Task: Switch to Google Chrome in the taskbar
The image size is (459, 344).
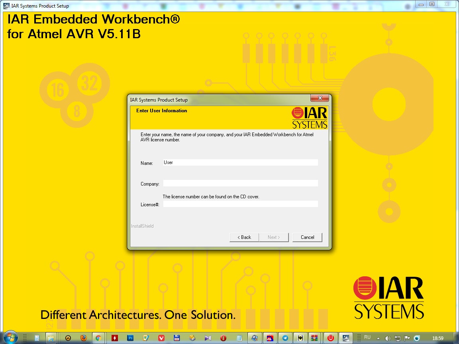Action: point(99,338)
